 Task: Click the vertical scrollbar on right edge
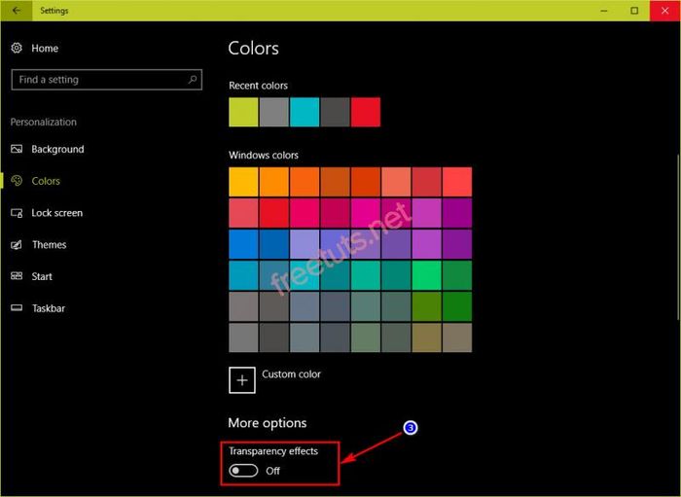pyautogui.click(x=678, y=238)
